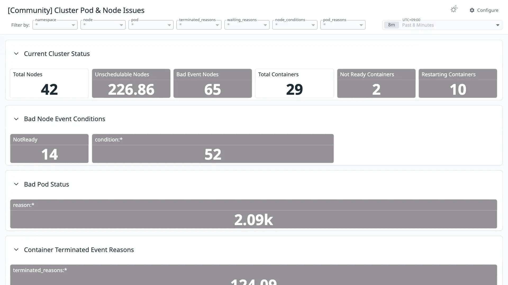This screenshot has width=508, height=285.
Task: Open the pod filter dropdown
Action: click(151, 25)
